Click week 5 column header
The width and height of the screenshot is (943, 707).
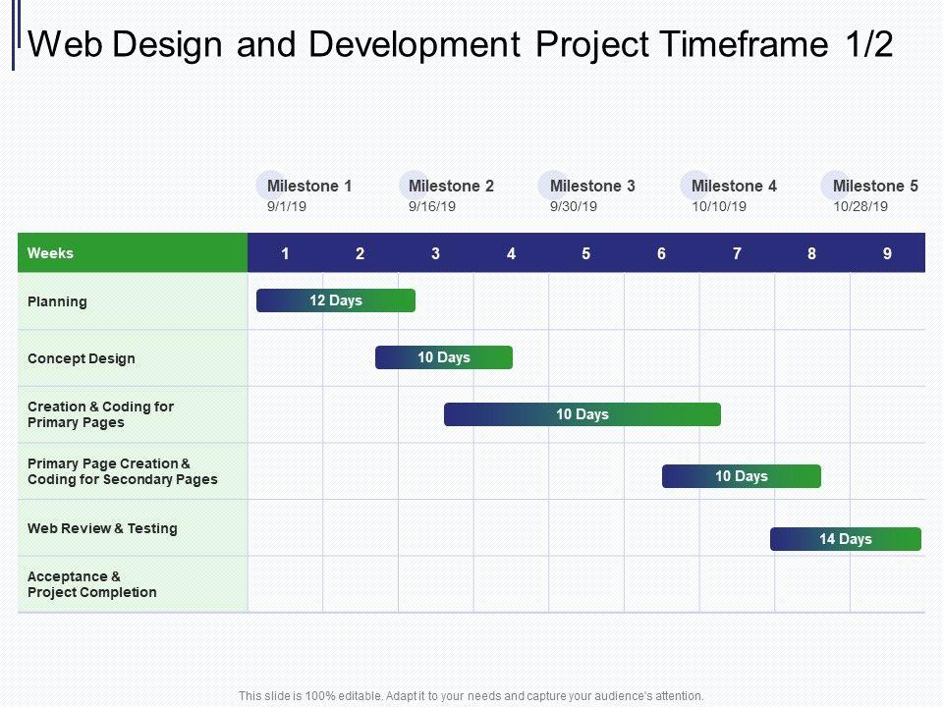[586, 253]
